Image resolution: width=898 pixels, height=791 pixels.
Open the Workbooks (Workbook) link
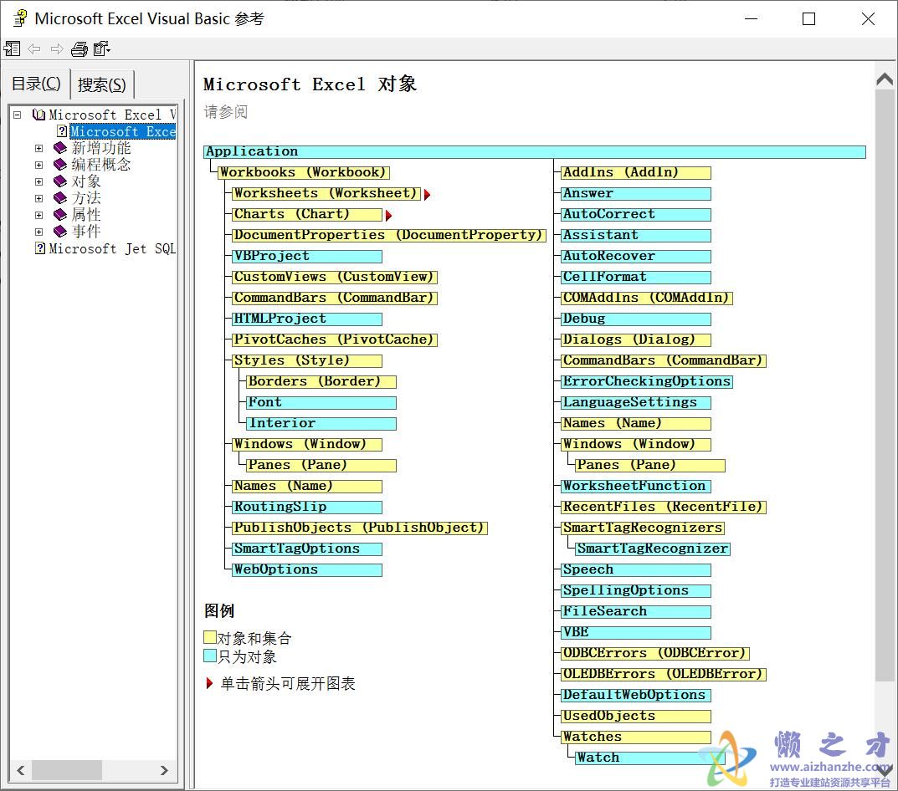[304, 172]
